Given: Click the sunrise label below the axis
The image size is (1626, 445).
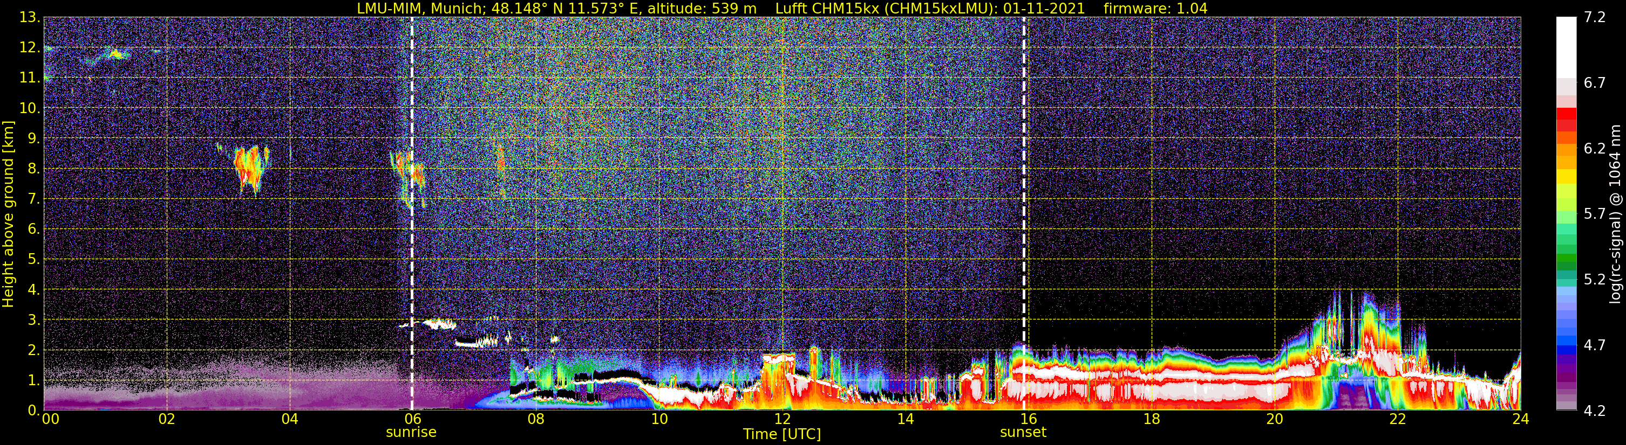Looking at the screenshot, I should click(x=411, y=433).
